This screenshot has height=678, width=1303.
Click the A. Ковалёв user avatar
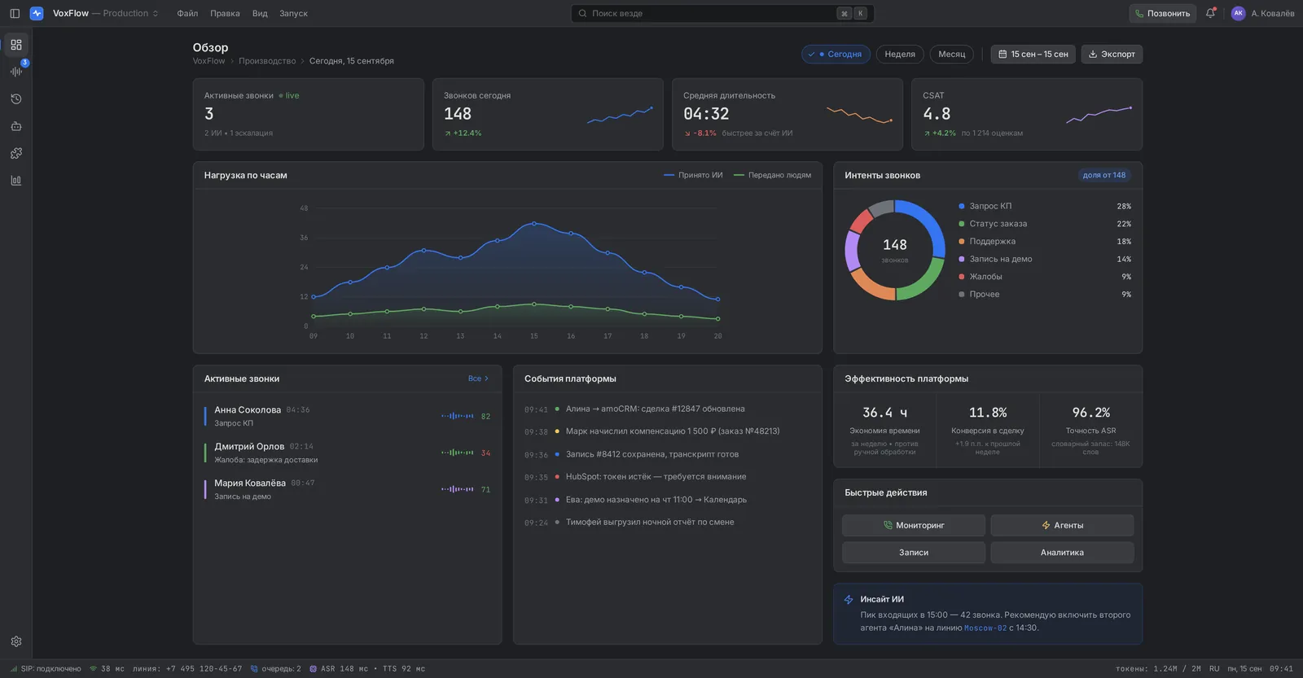[x=1238, y=13]
